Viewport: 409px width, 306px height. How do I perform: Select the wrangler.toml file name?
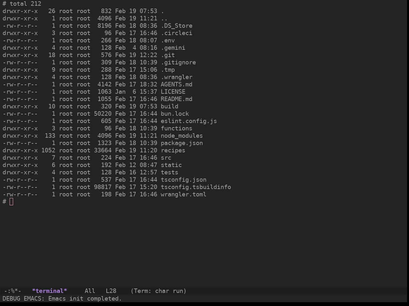[x=183, y=194]
